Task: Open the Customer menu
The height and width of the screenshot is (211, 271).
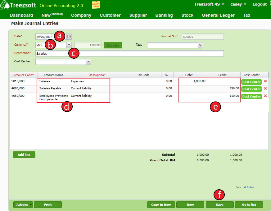Action: coord(110,15)
